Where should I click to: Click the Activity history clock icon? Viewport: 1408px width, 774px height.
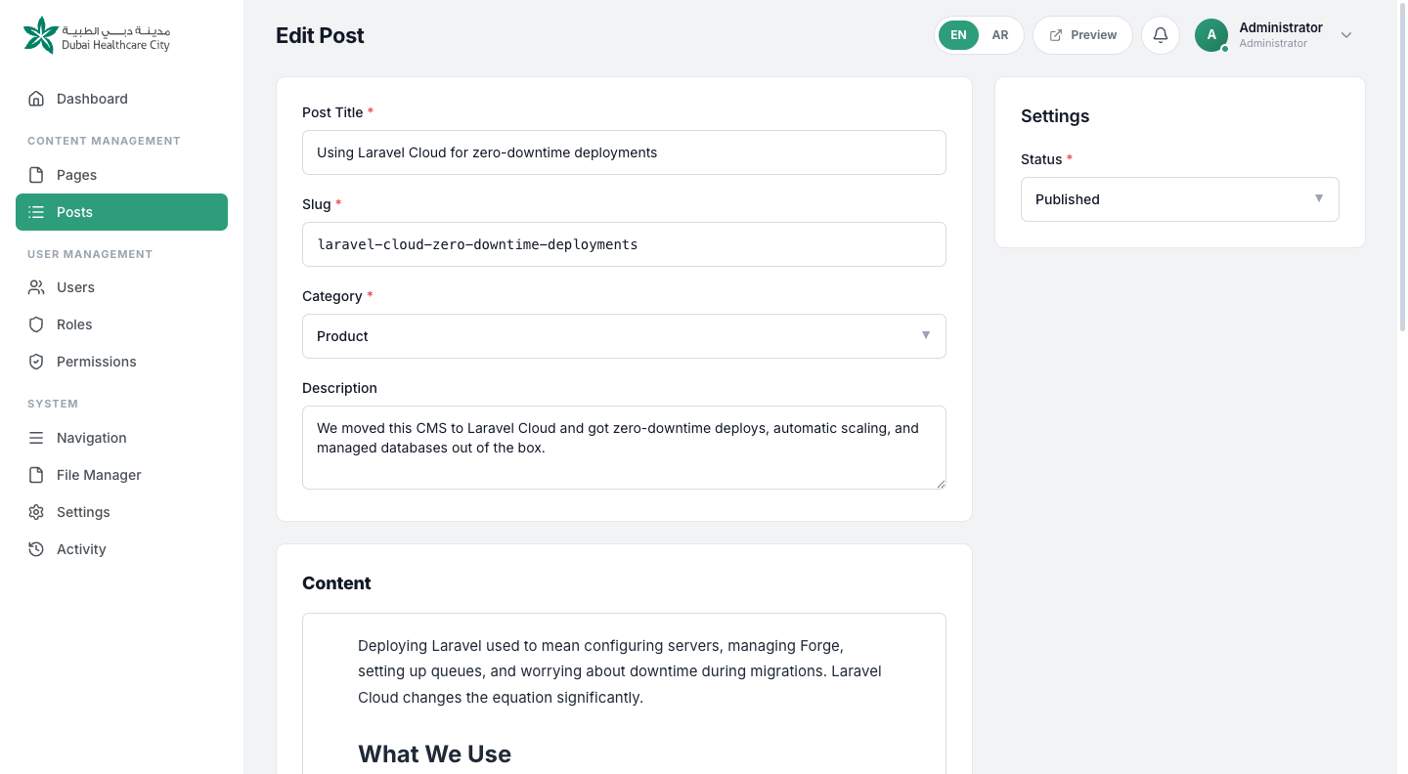point(36,549)
